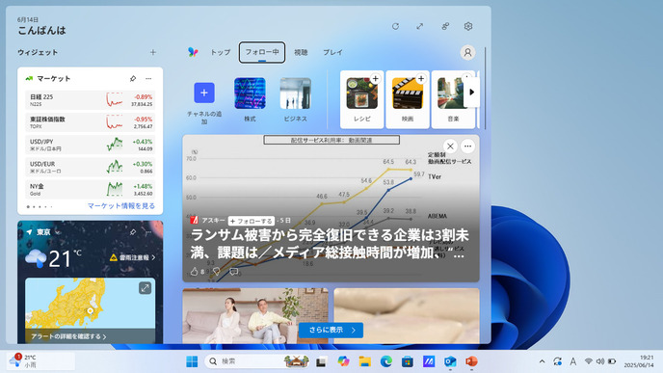Launch Copilot from taskbar

click(x=343, y=361)
